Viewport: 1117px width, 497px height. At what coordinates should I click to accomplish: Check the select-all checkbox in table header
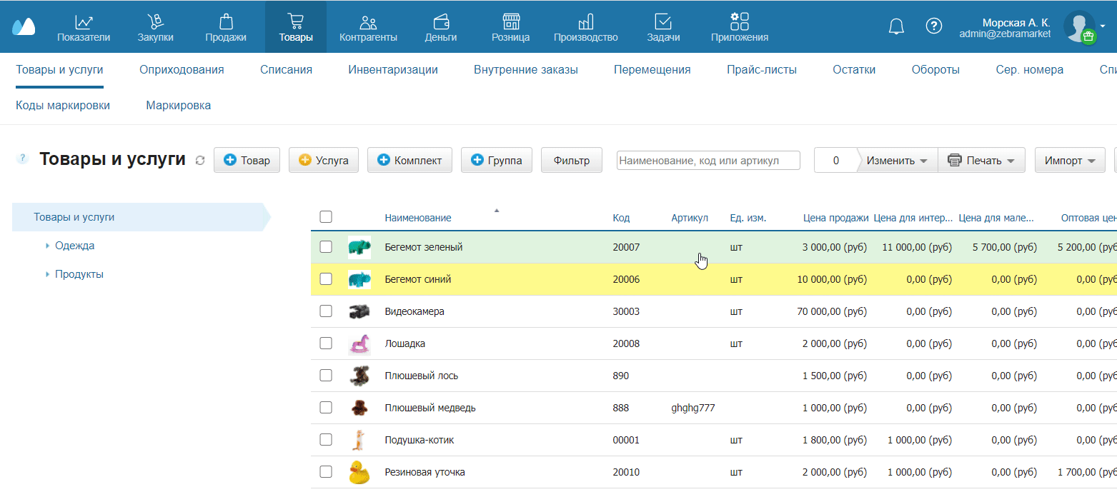pyautogui.click(x=326, y=217)
